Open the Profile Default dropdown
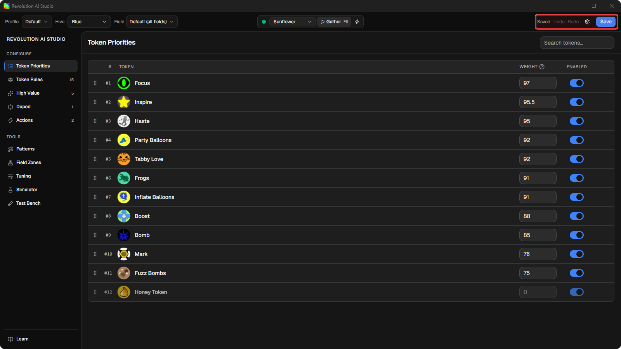Viewport: 621px width, 349px height. [37, 22]
